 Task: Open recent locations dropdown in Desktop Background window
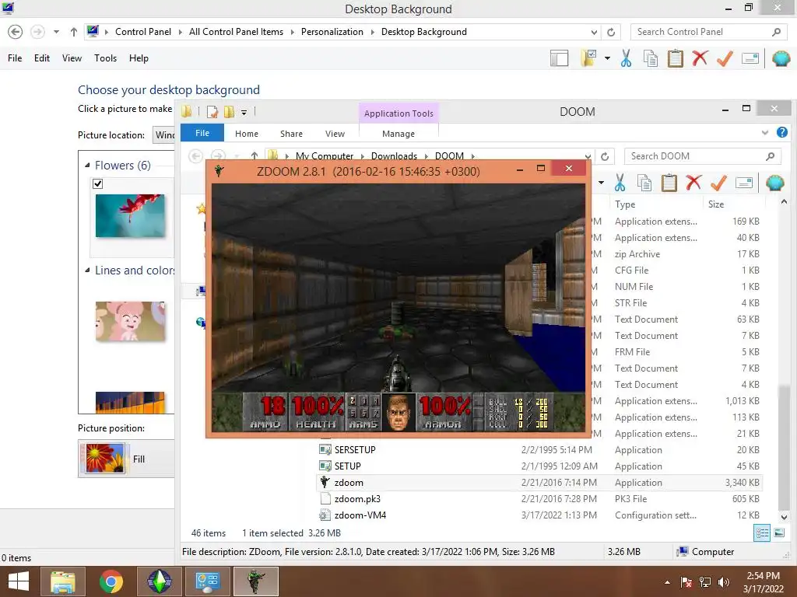(x=56, y=32)
